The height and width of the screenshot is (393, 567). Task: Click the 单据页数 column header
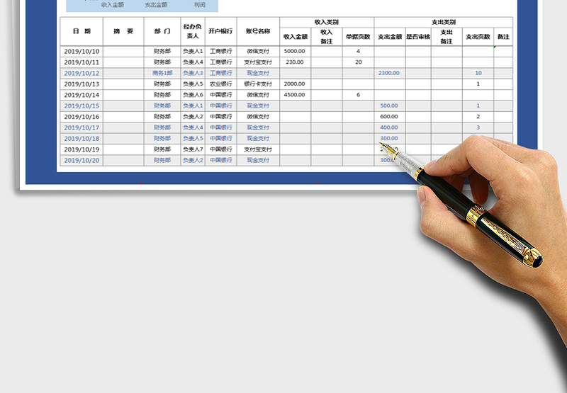click(x=358, y=37)
